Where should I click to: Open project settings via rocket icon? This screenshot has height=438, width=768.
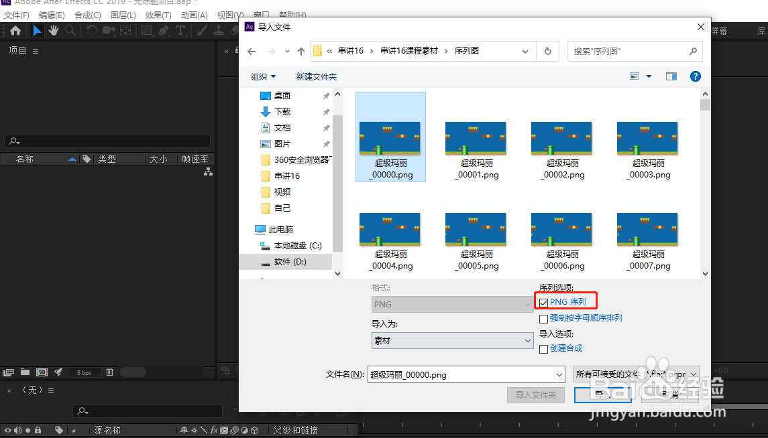tap(58, 372)
